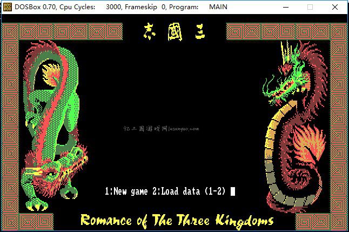Minimize the DOSBox window
This screenshot has height=232, width=349.
(286, 7)
